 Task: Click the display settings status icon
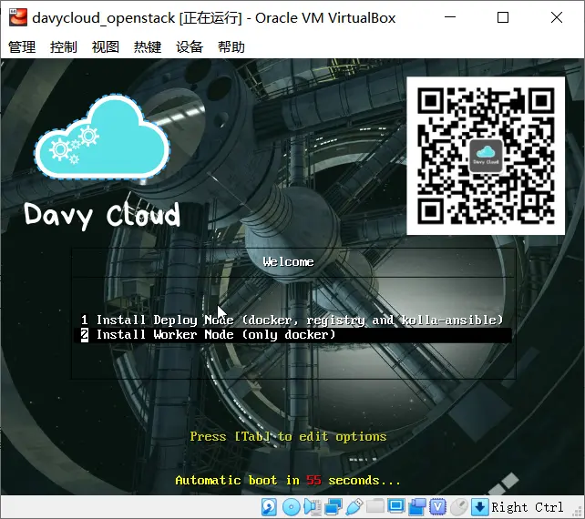coord(395,506)
